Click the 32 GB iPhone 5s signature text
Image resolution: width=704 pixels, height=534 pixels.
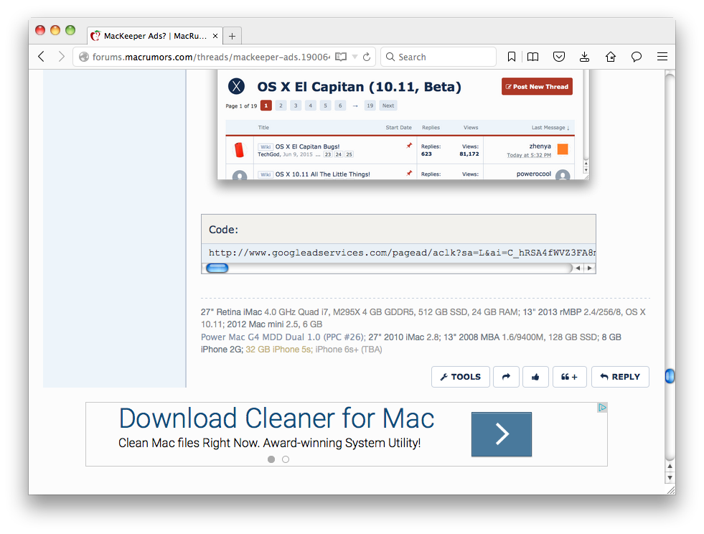click(278, 350)
